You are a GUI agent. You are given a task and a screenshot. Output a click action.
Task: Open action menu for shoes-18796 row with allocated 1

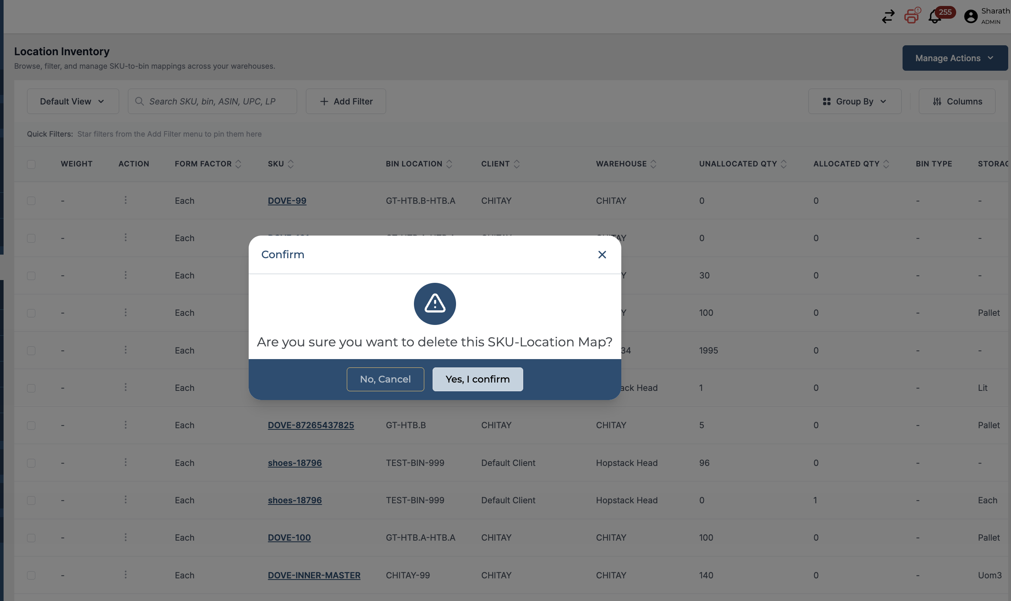pos(126,500)
